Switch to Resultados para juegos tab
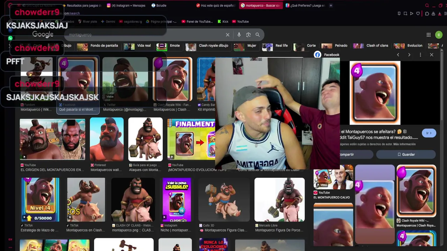This screenshot has width=447, height=251. 82,6
